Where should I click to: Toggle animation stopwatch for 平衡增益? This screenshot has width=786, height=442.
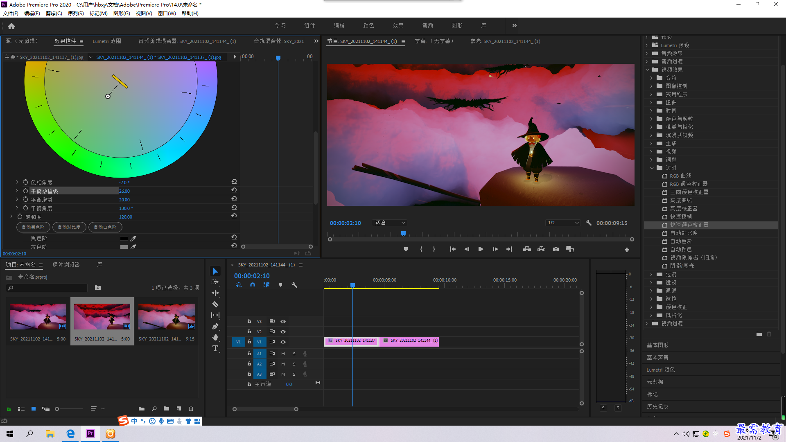pos(25,199)
